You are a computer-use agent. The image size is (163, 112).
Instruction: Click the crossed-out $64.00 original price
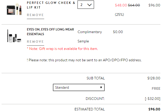[134, 5]
